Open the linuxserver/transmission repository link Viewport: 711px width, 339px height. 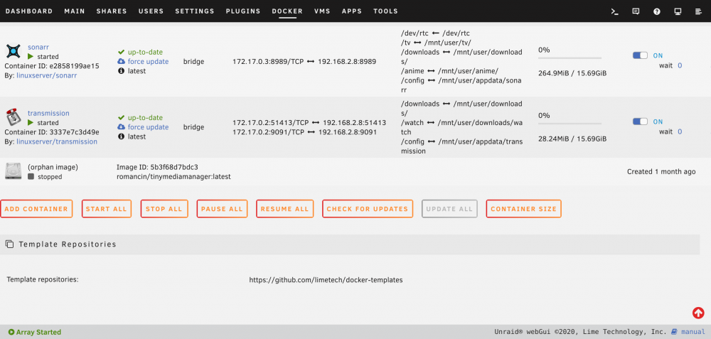pyautogui.click(x=57, y=141)
